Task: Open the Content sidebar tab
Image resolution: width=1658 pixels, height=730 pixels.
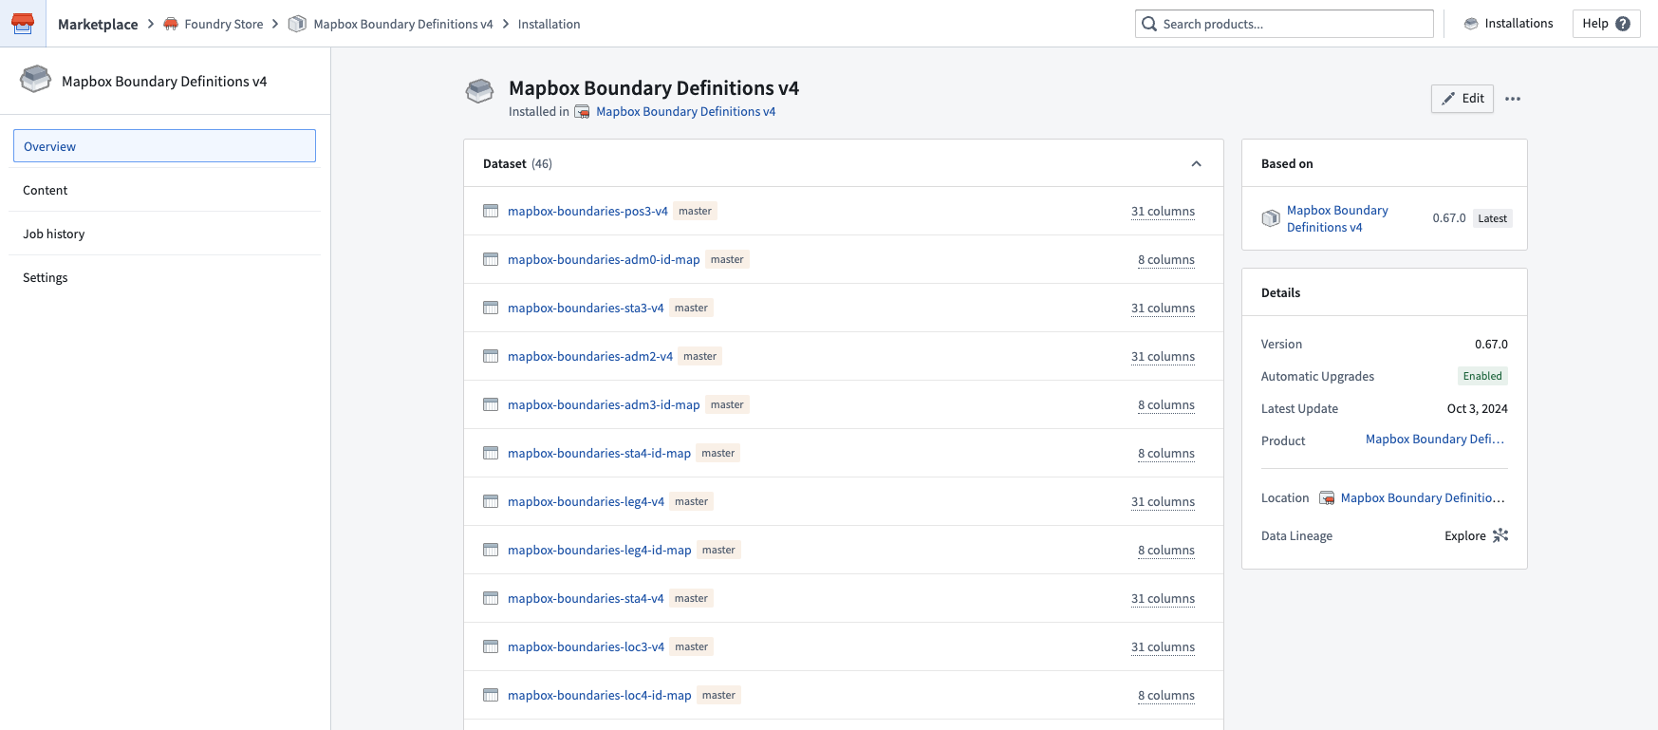Action: (x=164, y=190)
